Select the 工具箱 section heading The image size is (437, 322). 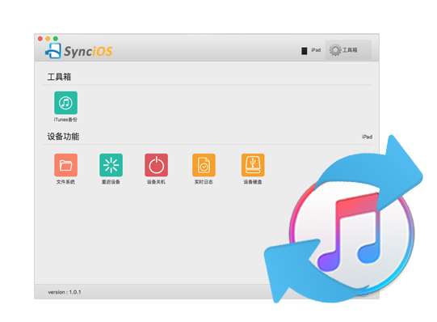[x=59, y=77]
